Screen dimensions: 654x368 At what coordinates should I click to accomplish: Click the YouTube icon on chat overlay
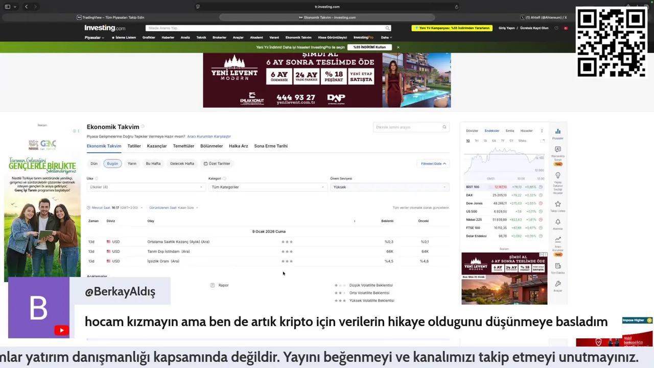click(62, 330)
